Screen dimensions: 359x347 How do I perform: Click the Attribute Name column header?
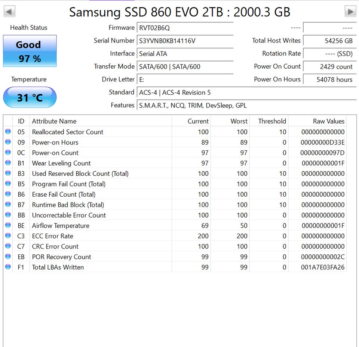pos(101,121)
